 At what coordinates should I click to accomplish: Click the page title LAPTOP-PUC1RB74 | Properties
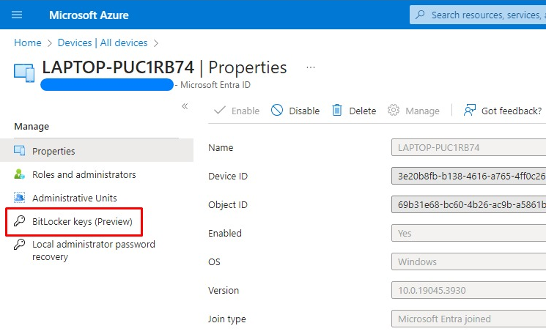[164, 67]
